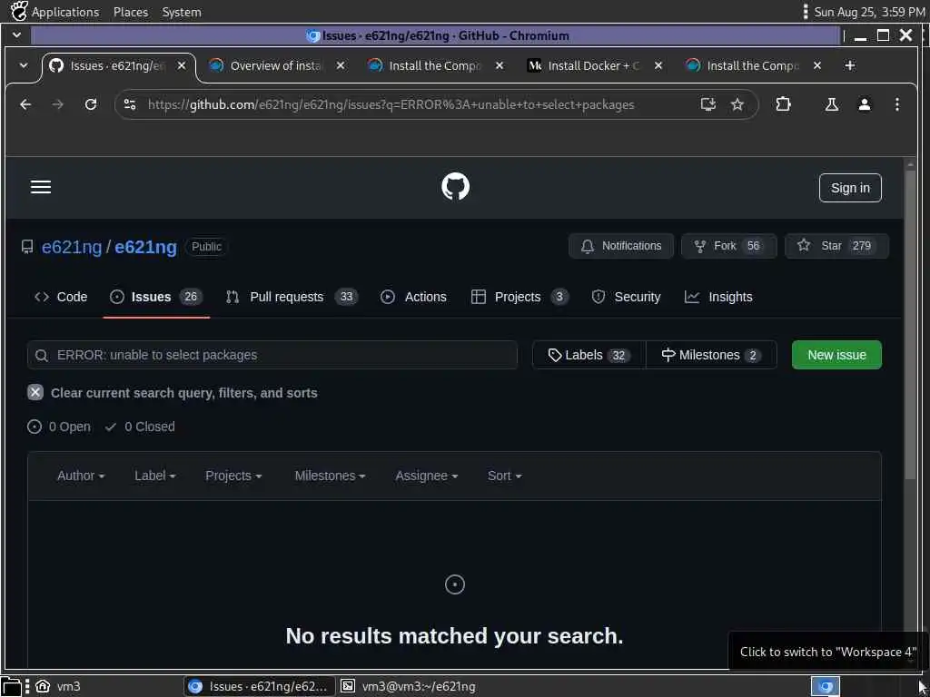The height and width of the screenshot is (697, 930).
Task: Expand the Author filter dropdown
Action: click(x=81, y=476)
